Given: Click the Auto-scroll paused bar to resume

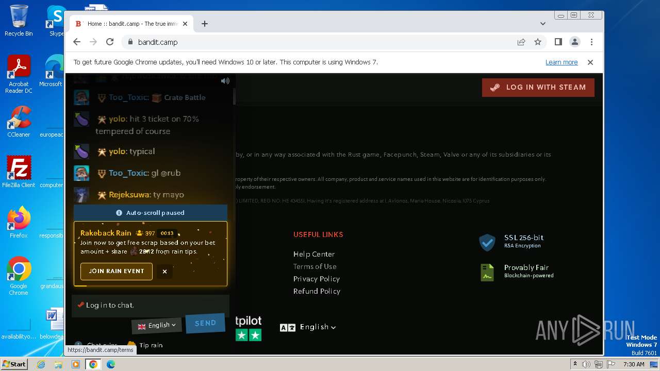Looking at the screenshot, I should click(151, 213).
